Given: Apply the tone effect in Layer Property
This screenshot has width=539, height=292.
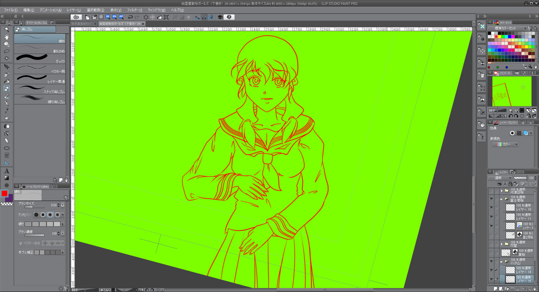Looking at the screenshot, I should (x=519, y=133).
